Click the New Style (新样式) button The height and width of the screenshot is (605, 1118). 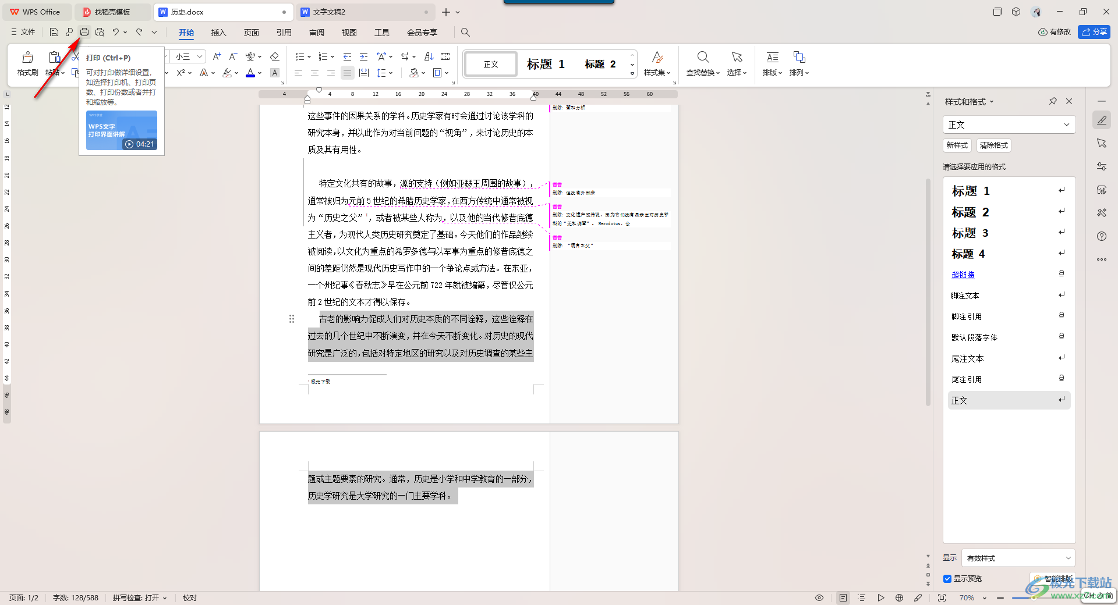click(957, 145)
